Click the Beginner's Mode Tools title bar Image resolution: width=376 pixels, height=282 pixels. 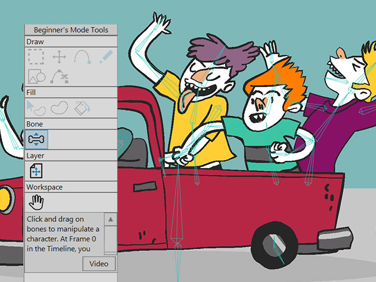tap(71, 30)
